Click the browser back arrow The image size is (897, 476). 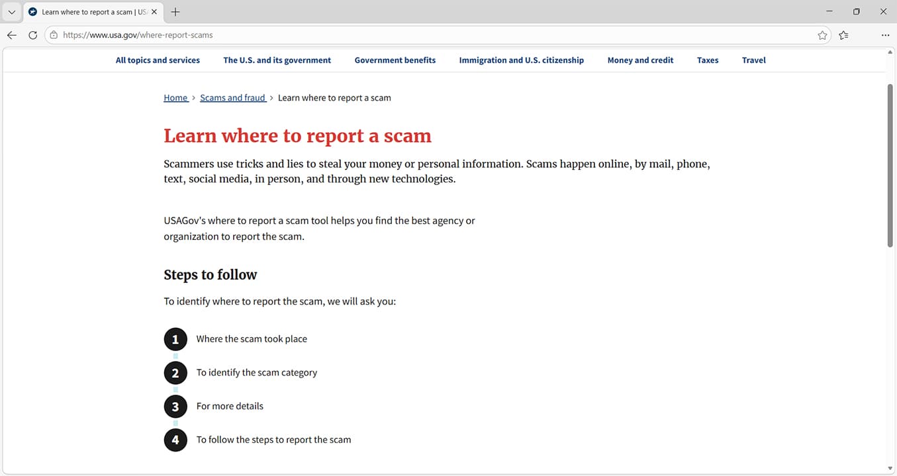[12, 35]
